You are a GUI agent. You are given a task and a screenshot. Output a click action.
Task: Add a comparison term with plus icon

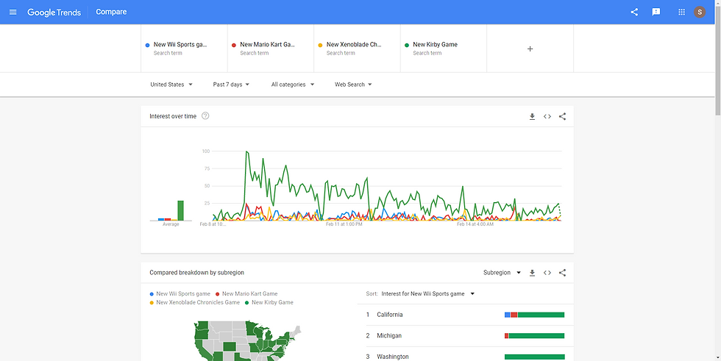(x=530, y=49)
